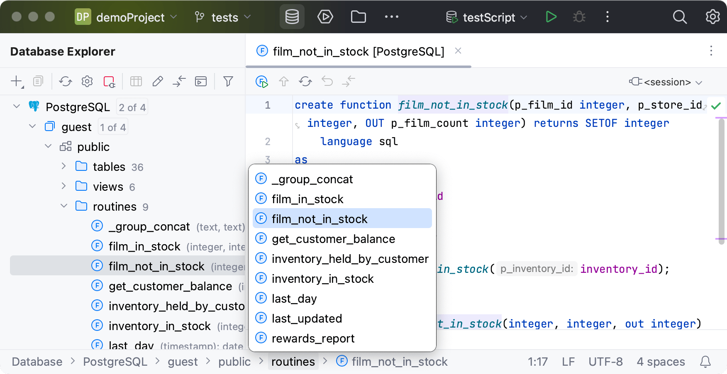Change the UTF-8 file encoding
The image size is (727, 374).
point(605,362)
